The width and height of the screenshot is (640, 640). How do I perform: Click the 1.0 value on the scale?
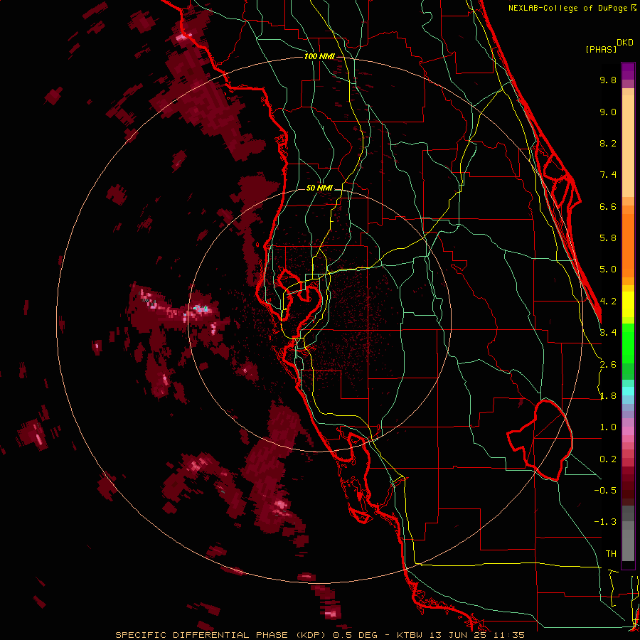point(608,427)
